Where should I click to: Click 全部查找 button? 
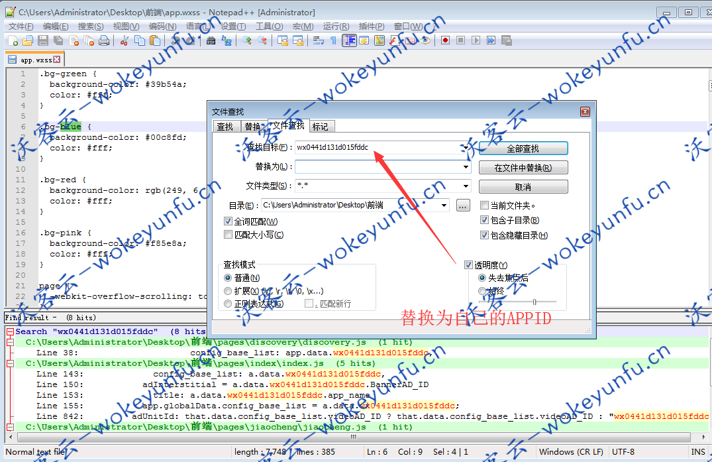523,148
